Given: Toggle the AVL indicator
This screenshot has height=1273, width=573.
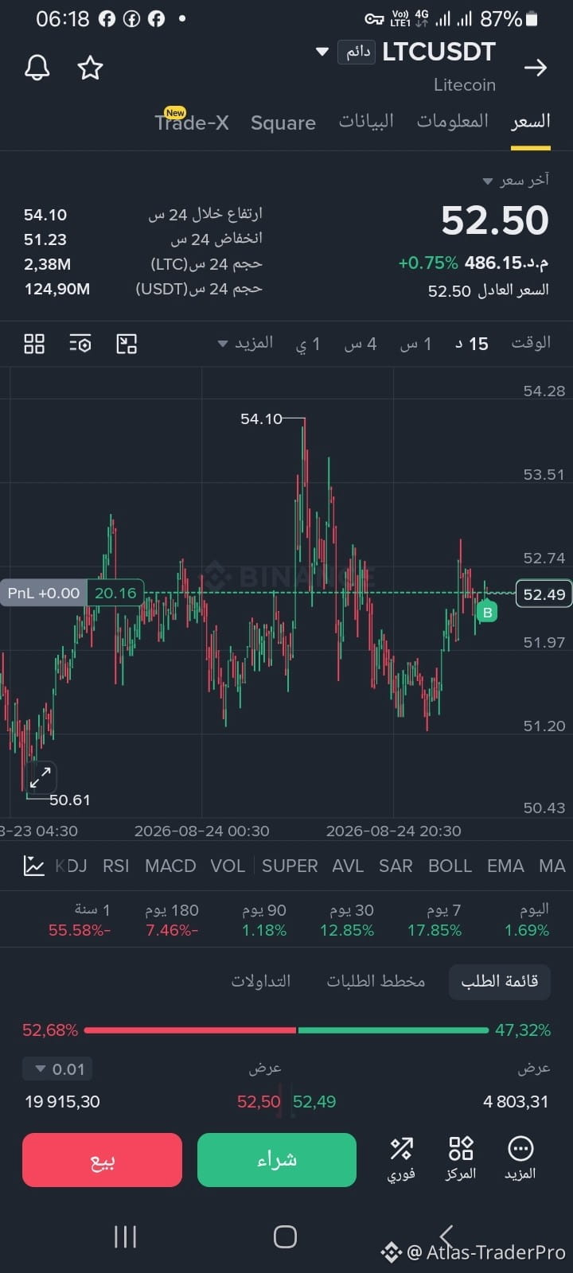Looking at the screenshot, I should [x=348, y=866].
